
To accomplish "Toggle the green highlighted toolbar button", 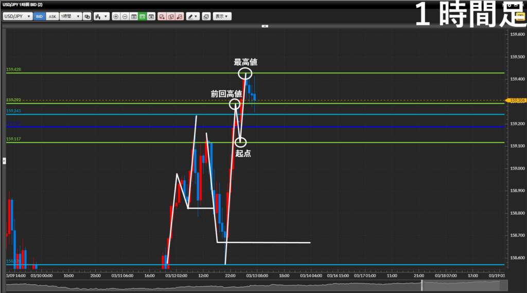I will point(143,16).
